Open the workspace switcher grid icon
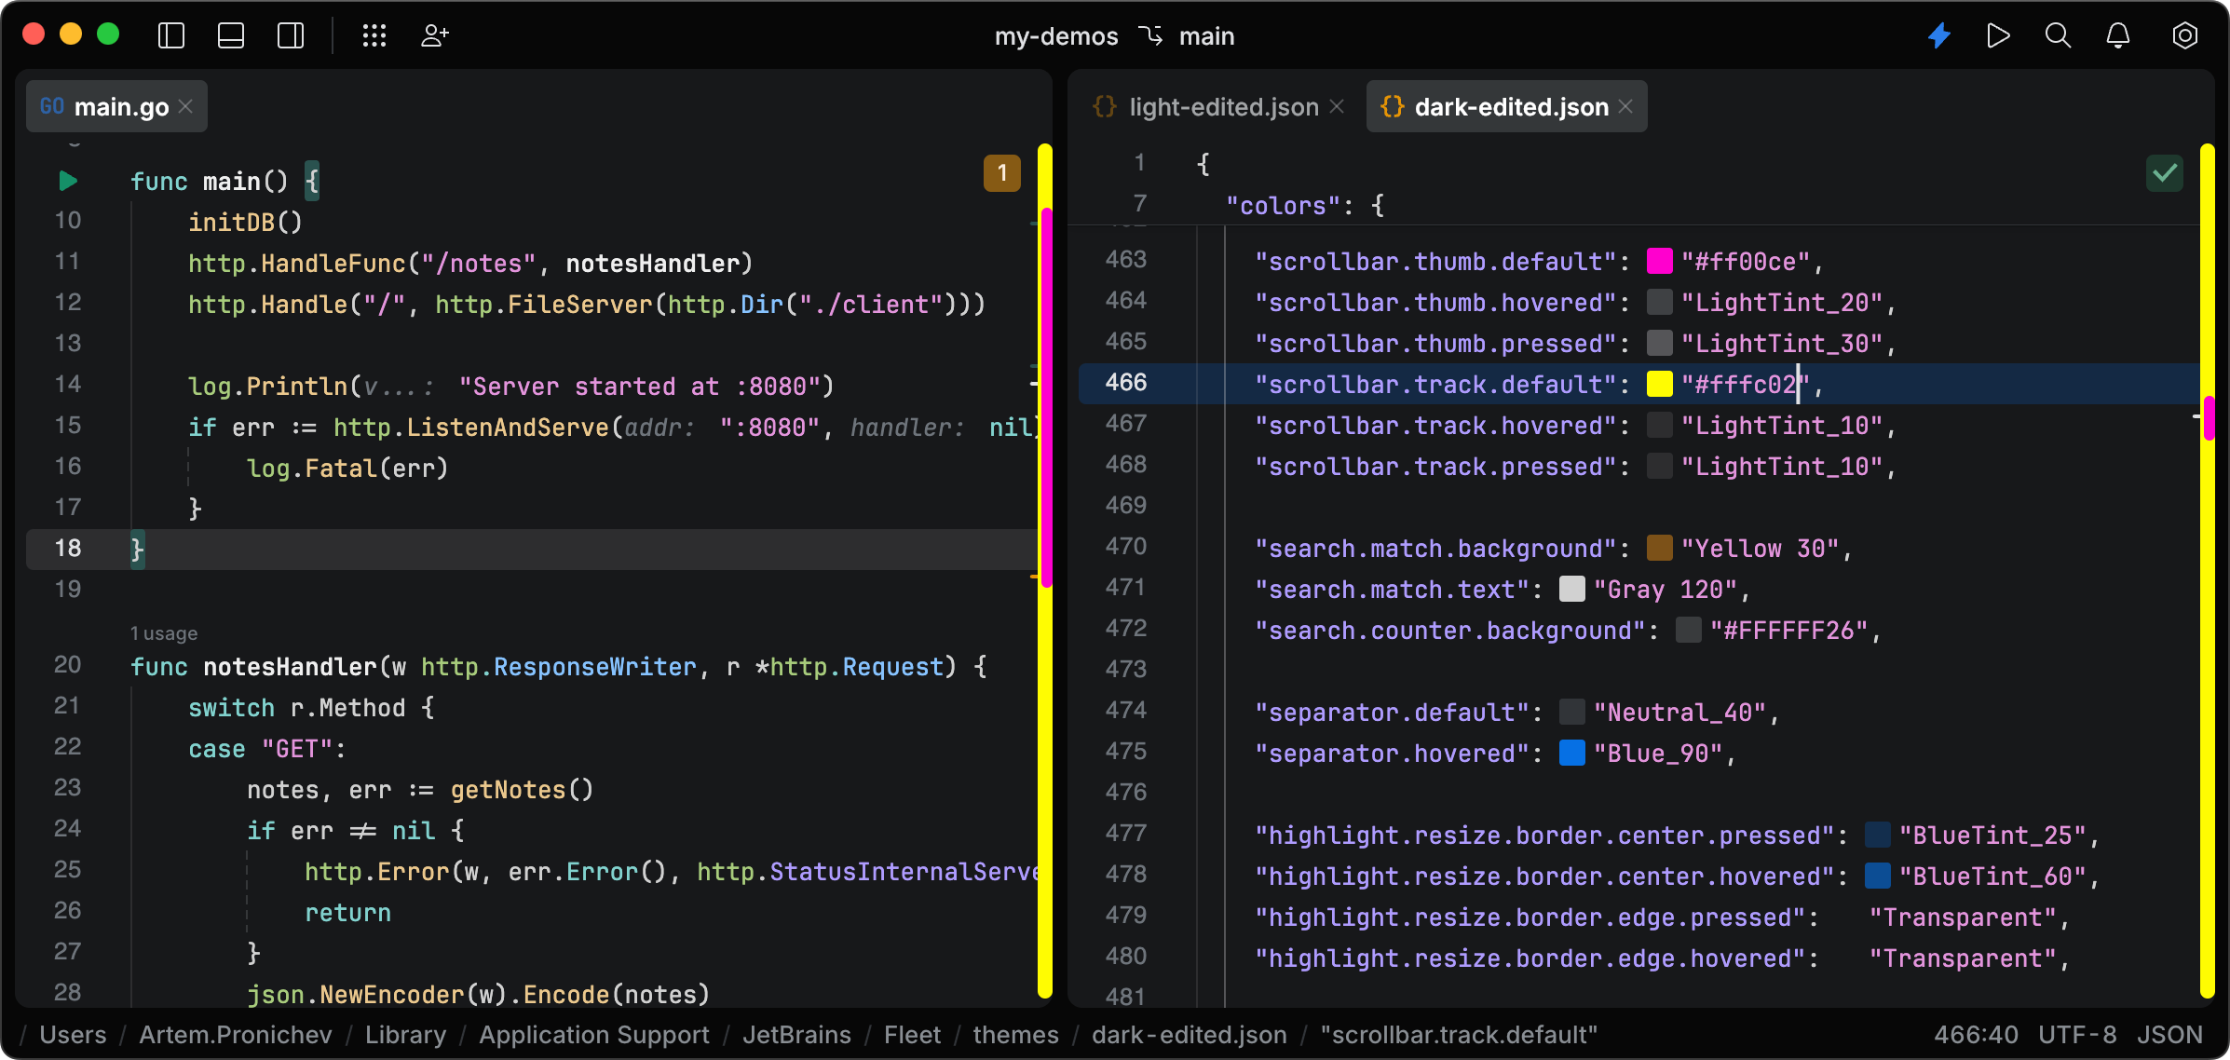This screenshot has width=2230, height=1060. tap(375, 35)
